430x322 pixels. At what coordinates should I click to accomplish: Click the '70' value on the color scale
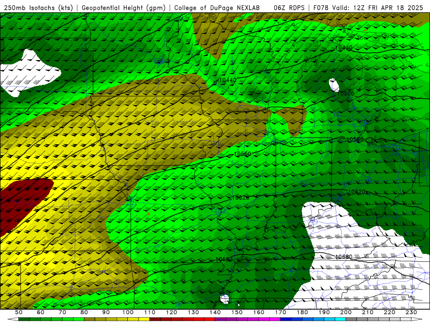click(62, 312)
